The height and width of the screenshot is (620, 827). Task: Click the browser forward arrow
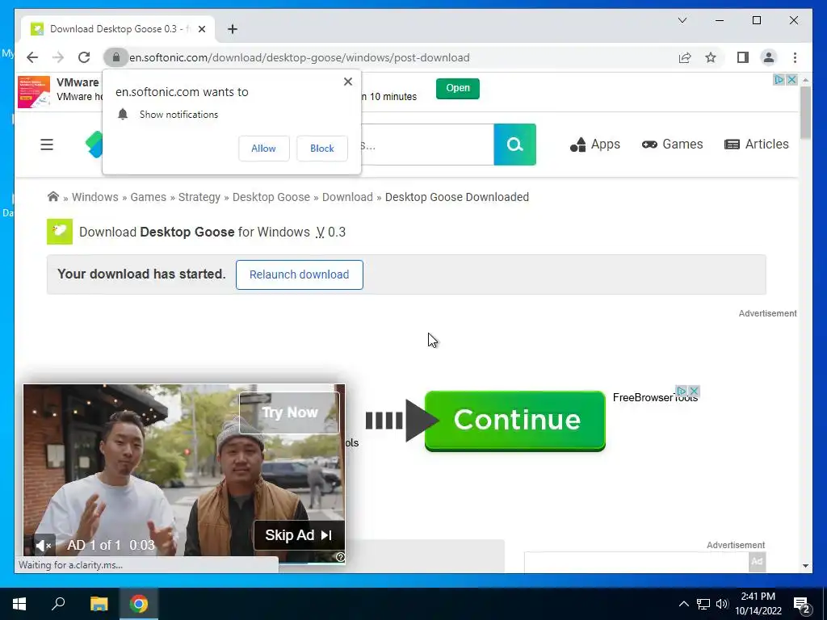[58, 57]
